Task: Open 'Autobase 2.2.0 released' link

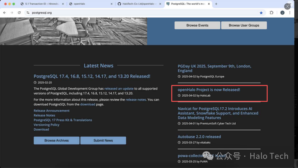Action: pos(199,137)
